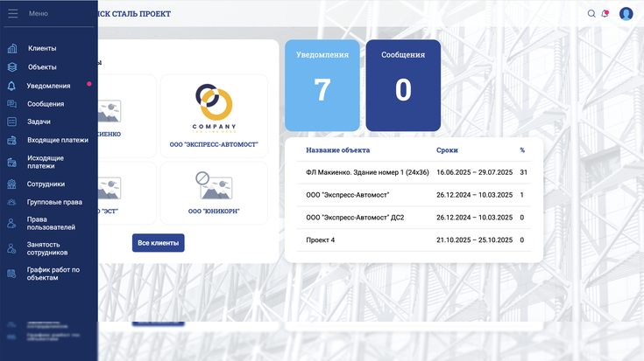This screenshot has height=361, width=644.
Task: Click the dates 21.10.2025 – 25.10.2025
Action: click(x=474, y=240)
